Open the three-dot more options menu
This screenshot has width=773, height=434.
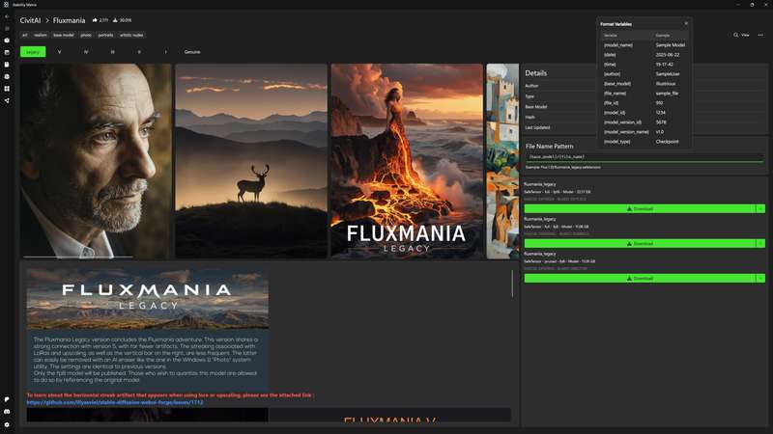[x=760, y=35]
